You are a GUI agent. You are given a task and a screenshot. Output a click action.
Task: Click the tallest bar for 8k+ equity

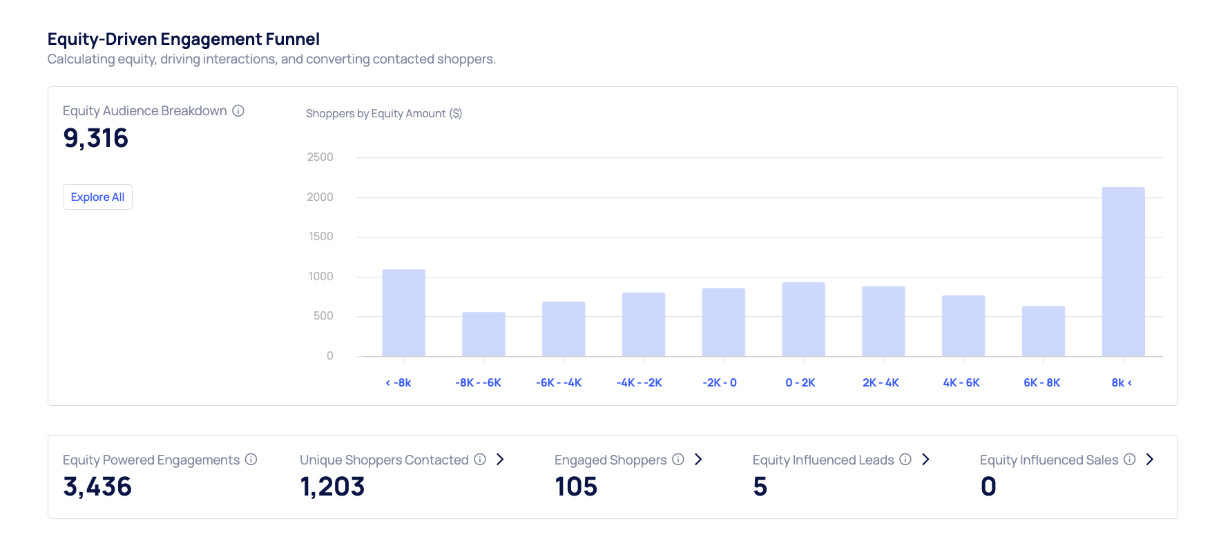[x=1123, y=272]
